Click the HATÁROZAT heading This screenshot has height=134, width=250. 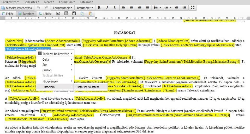(x=125, y=33)
